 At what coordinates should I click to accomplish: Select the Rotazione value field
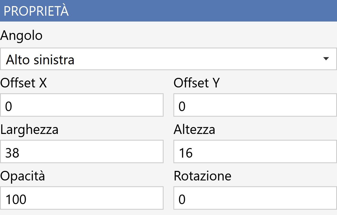click(x=255, y=198)
